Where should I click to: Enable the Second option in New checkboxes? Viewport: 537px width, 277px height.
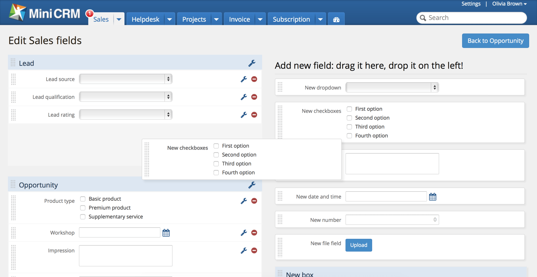pyautogui.click(x=349, y=118)
